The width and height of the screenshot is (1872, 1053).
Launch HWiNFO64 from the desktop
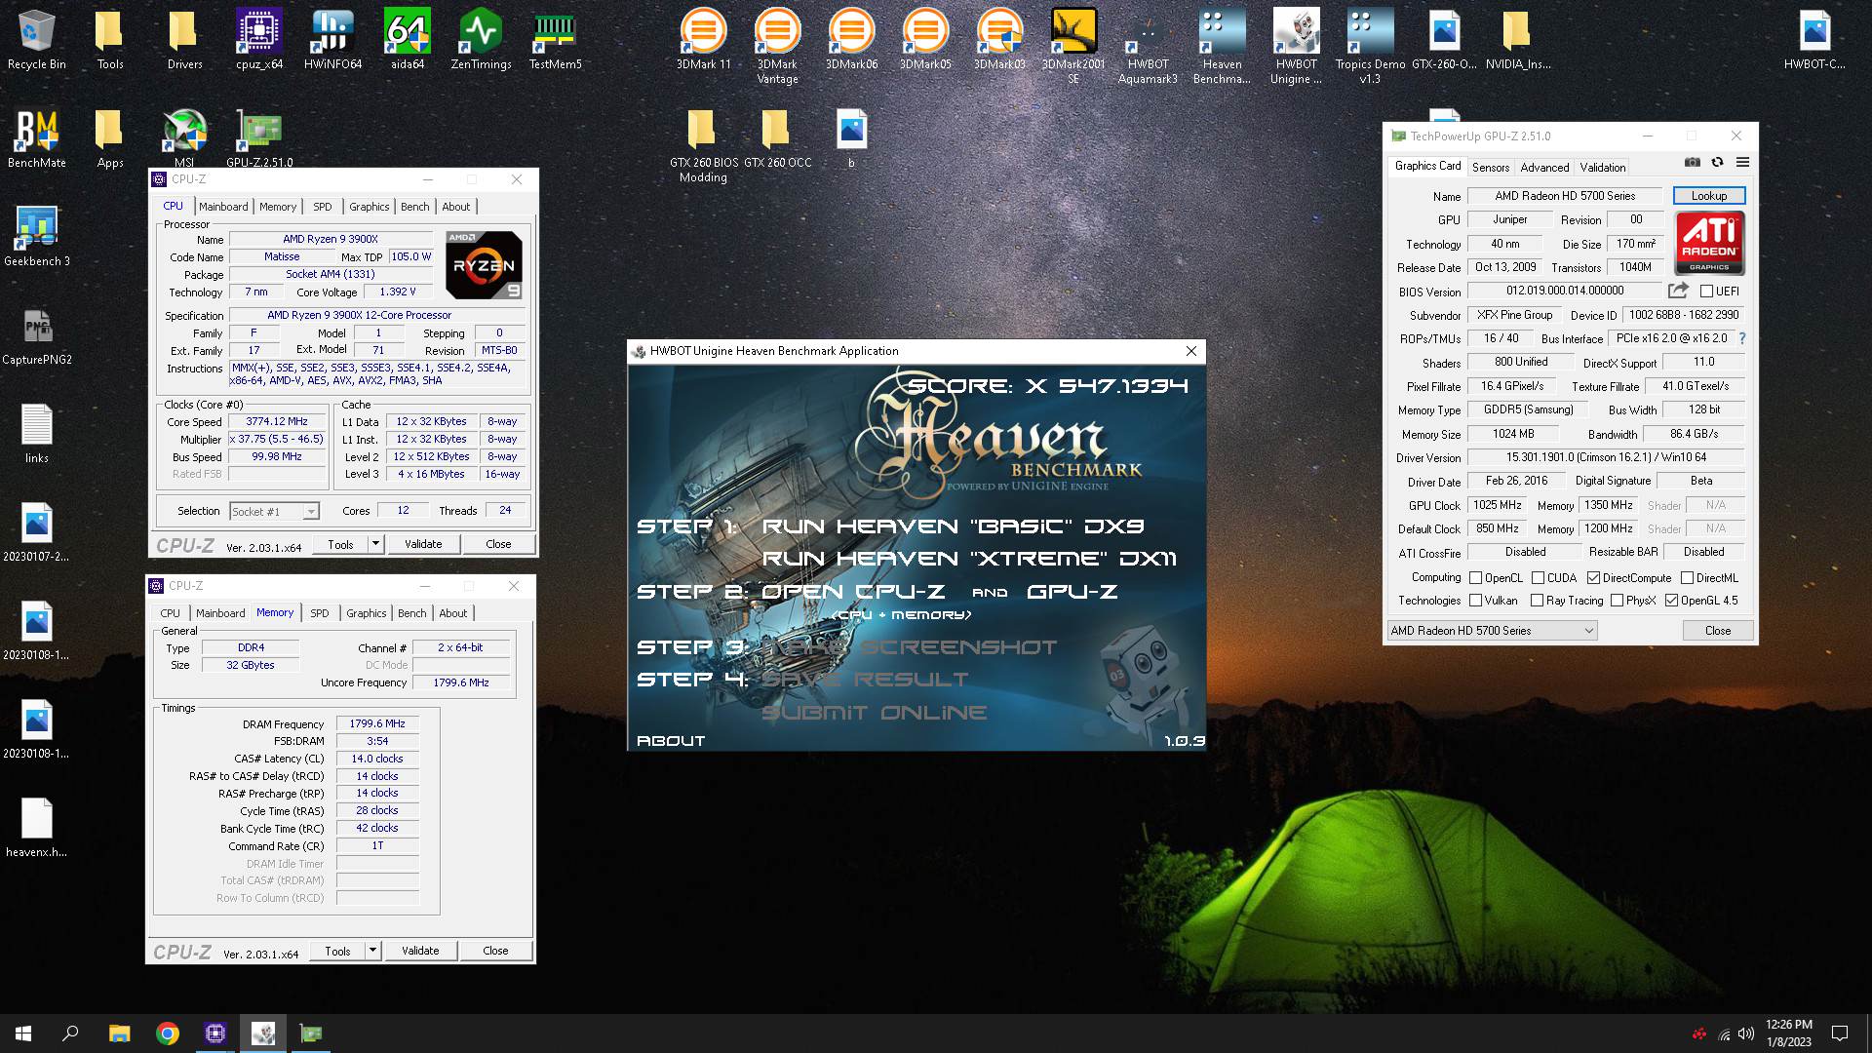332,40
